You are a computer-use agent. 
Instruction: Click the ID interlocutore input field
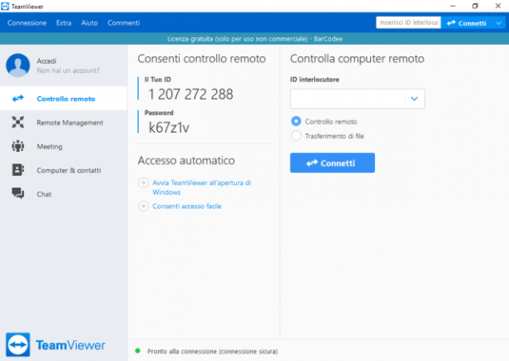348,99
